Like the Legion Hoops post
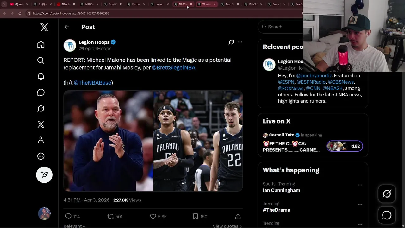The image size is (405, 228). point(153,217)
